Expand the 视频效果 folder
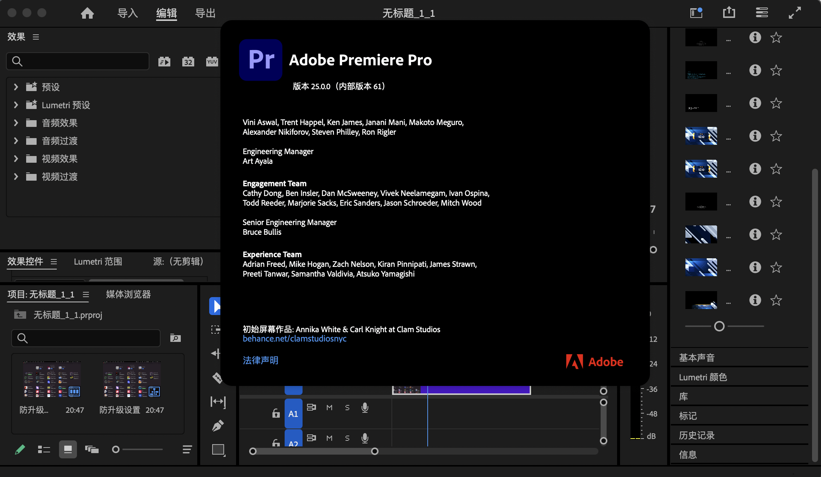 tap(16, 159)
